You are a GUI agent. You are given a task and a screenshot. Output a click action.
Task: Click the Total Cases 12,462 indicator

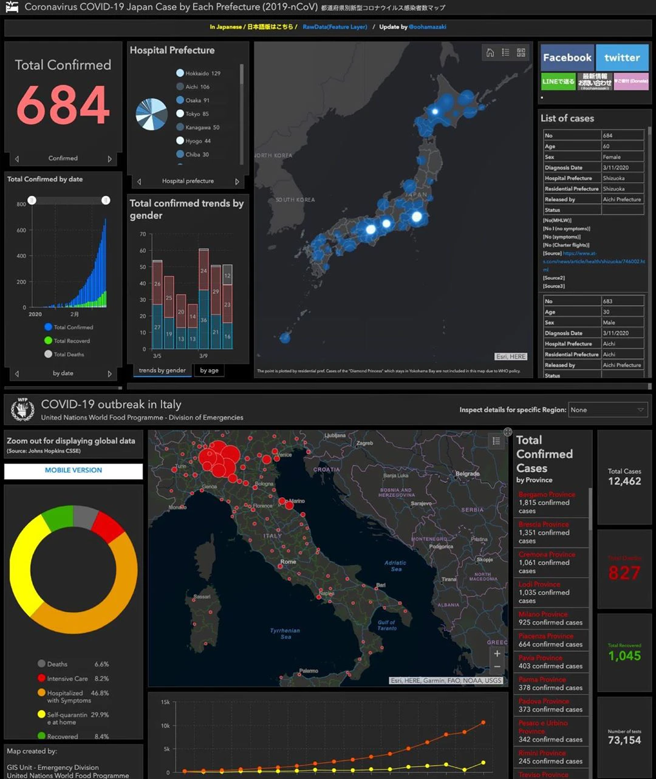pos(624,477)
